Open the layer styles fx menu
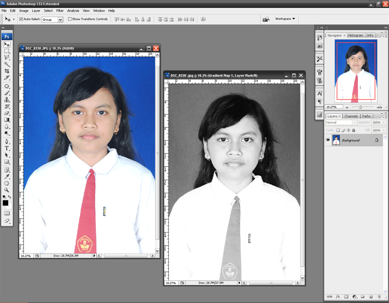 point(337,297)
